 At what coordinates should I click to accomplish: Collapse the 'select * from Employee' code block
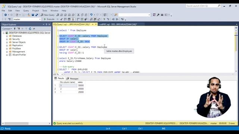pos(58,31)
